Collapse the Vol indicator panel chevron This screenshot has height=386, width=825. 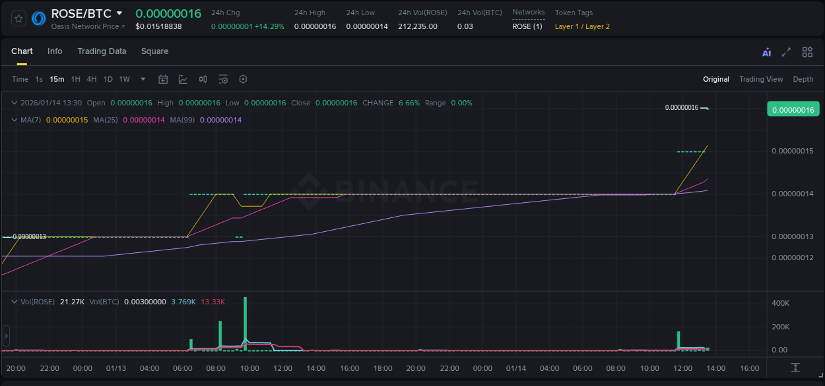13,301
